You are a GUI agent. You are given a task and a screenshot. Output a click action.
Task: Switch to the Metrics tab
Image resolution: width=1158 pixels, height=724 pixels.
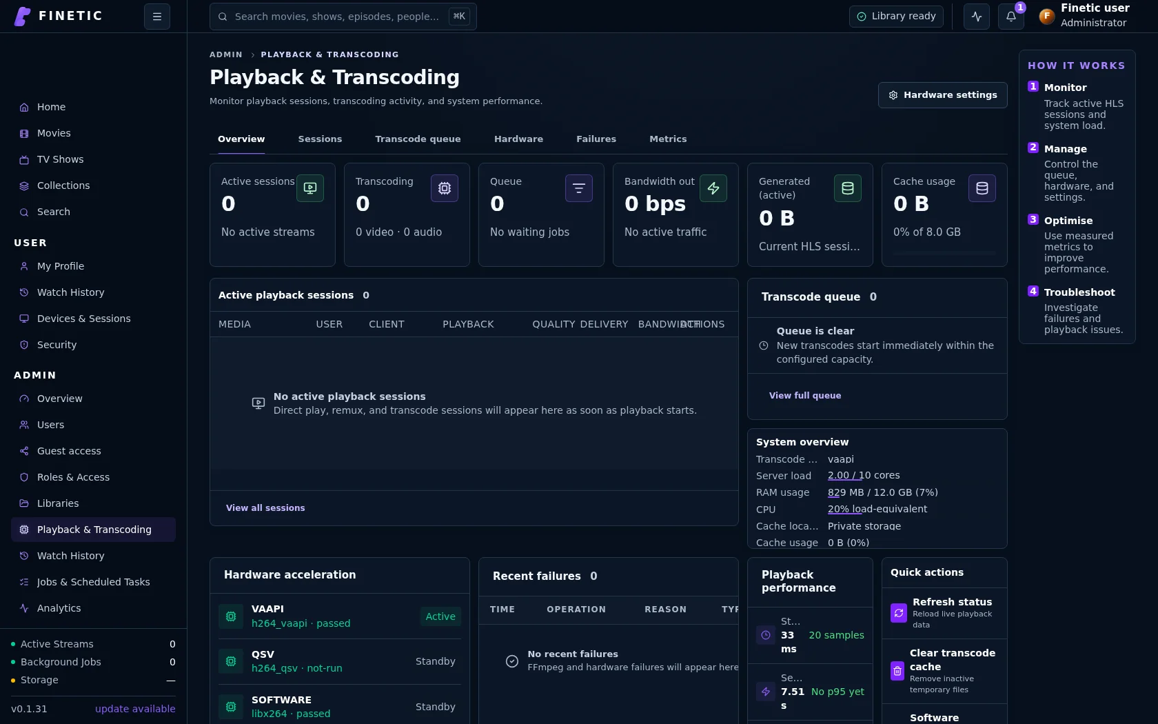tap(668, 139)
